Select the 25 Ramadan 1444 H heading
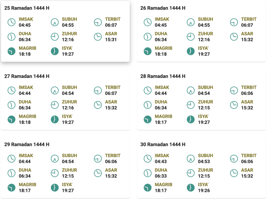Image resolution: width=267 pixels, height=200 pixels. pyautogui.click(x=27, y=8)
